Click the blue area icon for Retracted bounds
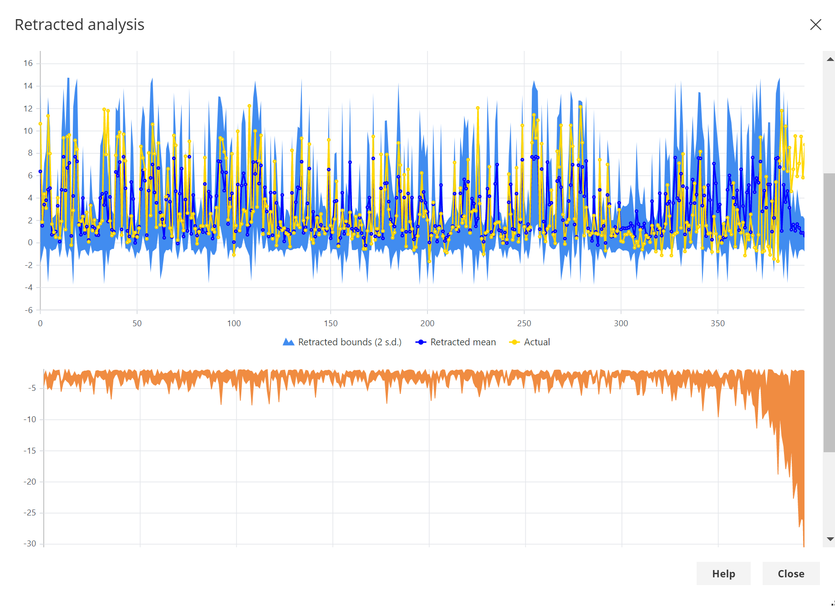The width and height of the screenshot is (835, 606). click(x=288, y=342)
